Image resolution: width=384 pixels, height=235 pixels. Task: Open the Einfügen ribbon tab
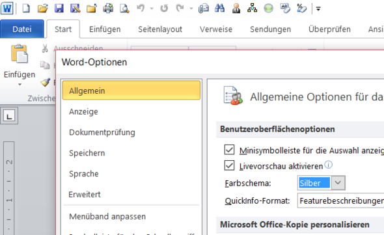105,29
